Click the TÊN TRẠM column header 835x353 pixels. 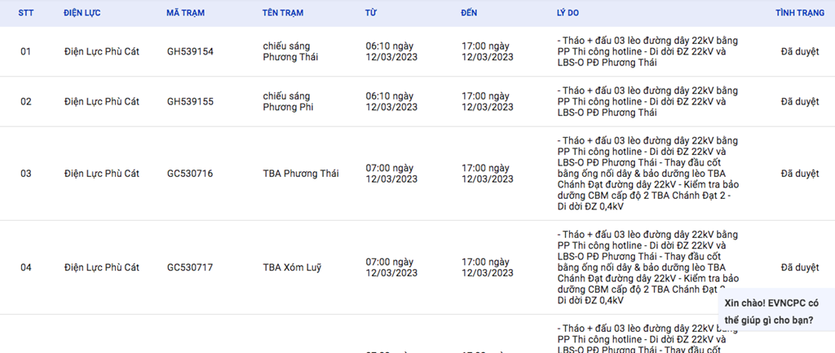[283, 13]
